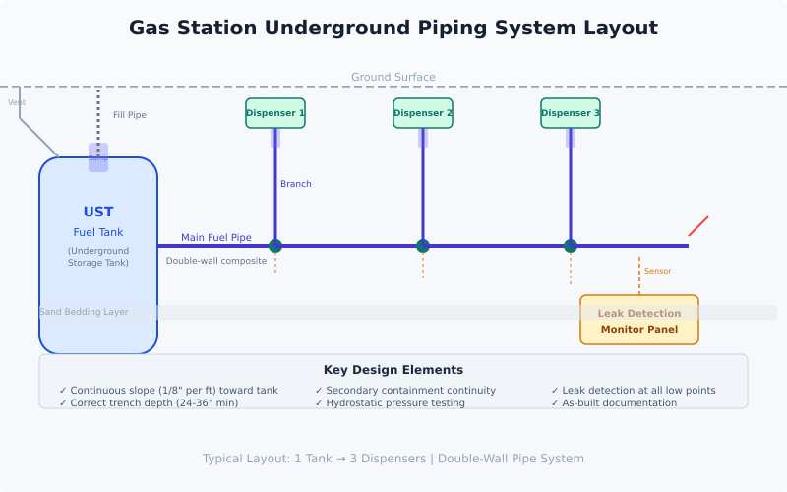This screenshot has height=492, width=787.
Task: Click the dotted fill pipe line
Action: point(98,123)
